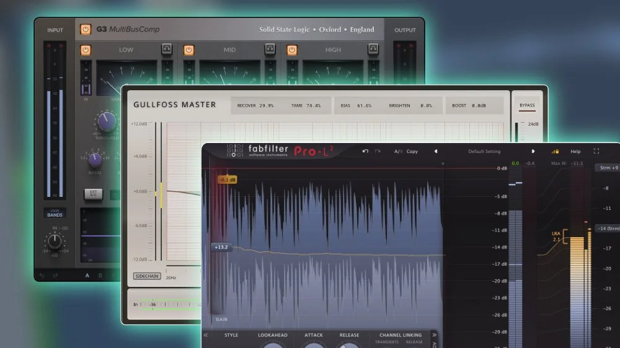Collapse advanced panel with left double chevron
The image size is (620, 348).
(206, 335)
